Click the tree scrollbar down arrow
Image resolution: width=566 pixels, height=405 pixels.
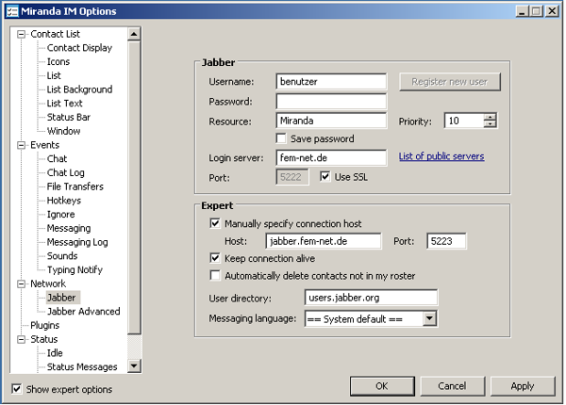pos(134,366)
